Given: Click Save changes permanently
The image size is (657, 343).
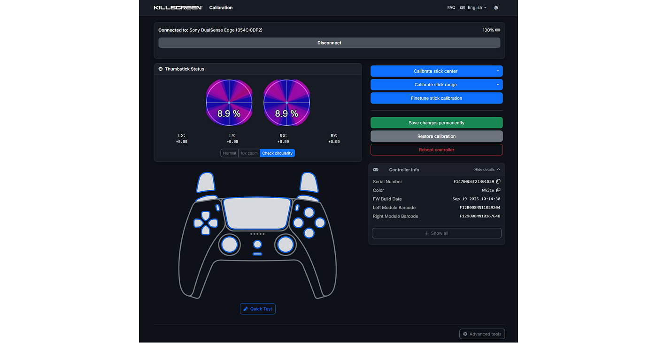Looking at the screenshot, I should click(x=437, y=123).
